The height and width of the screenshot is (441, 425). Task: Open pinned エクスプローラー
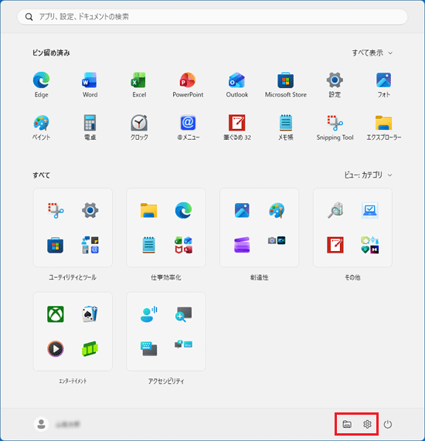[x=383, y=127]
